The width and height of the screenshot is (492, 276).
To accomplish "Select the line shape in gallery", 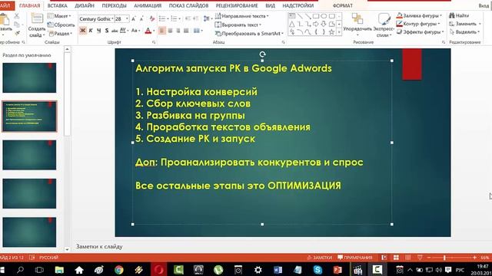I will tap(301, 16).
